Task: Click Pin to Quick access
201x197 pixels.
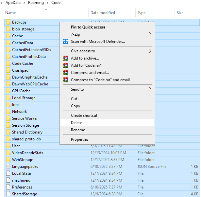Action: coord(88,27)
